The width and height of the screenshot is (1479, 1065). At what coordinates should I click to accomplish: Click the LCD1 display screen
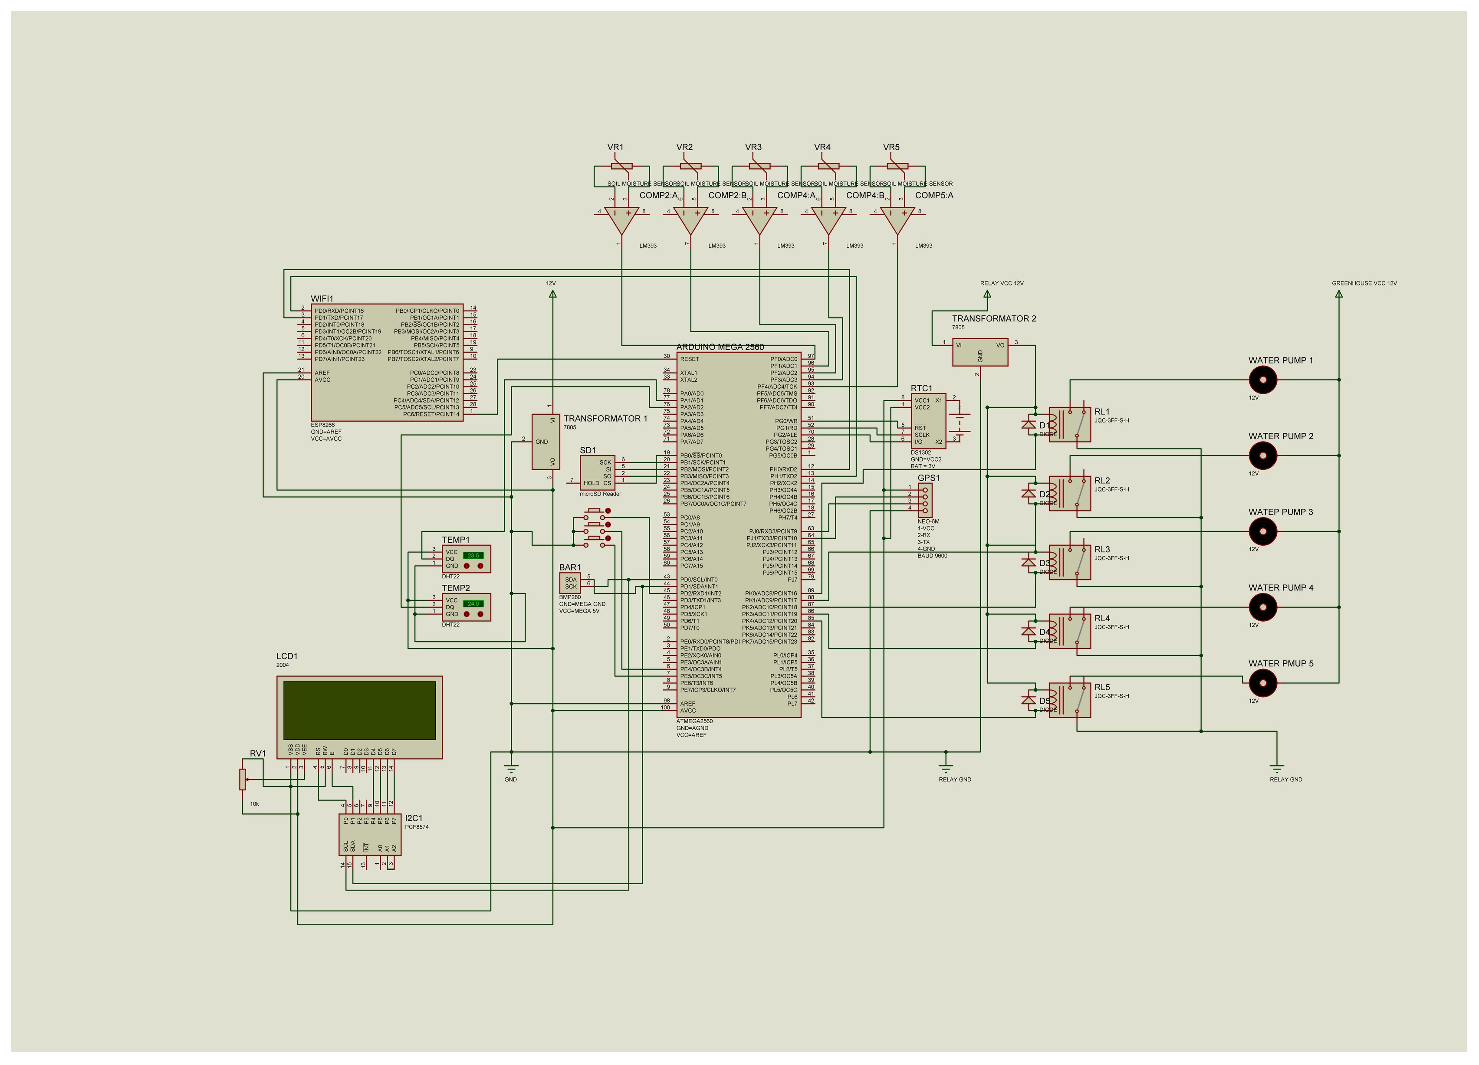tap(359, 710)
